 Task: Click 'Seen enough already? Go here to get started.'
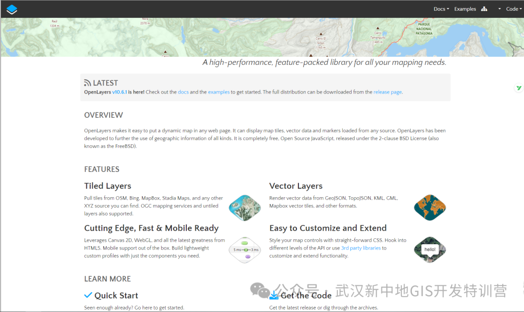click(134, 308)
